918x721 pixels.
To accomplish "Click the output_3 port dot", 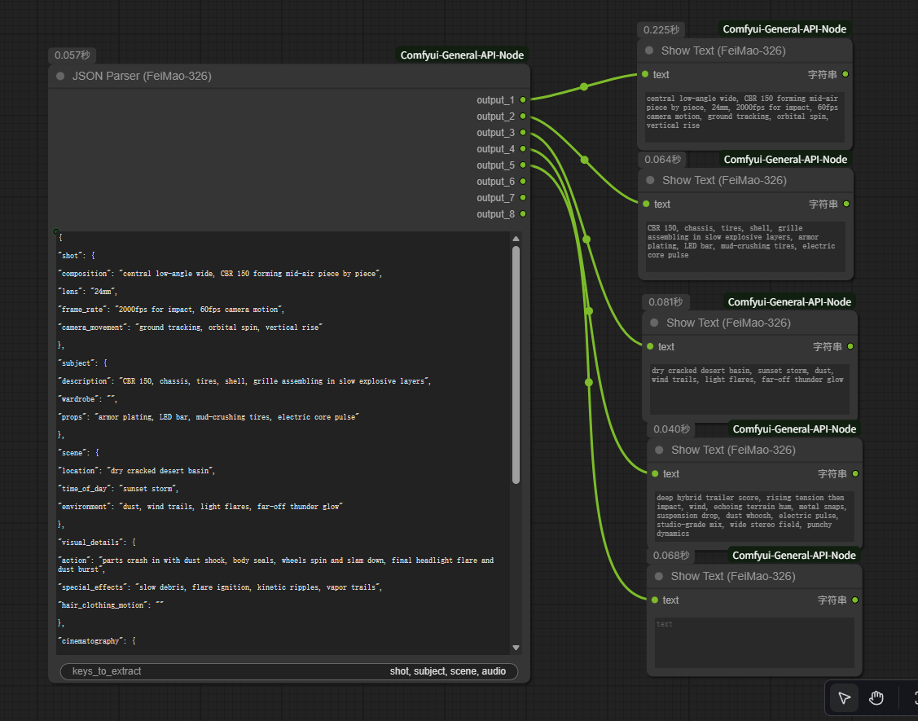I will tap(523, 132).
